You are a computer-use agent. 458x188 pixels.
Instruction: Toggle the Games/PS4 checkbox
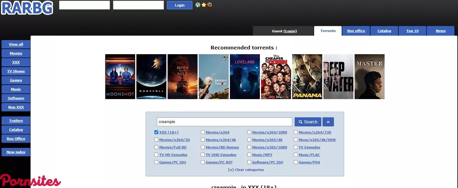296,162
